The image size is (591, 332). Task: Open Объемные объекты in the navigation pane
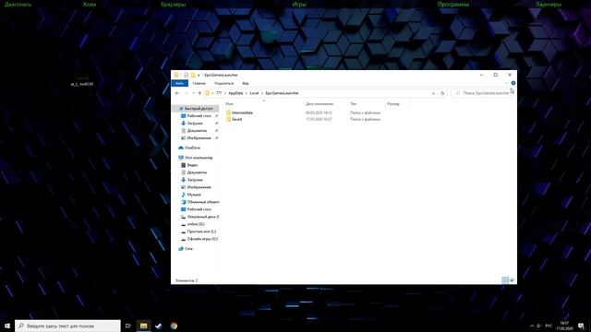pos(203,202)
